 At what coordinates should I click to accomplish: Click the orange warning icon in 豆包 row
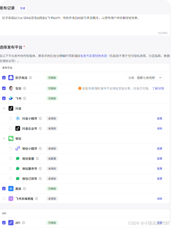[x=80, y=88]
